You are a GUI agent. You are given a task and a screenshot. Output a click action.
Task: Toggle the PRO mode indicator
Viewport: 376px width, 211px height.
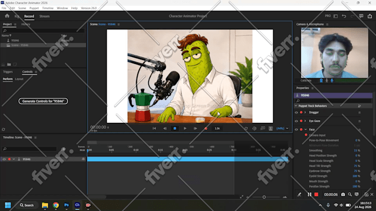327,16
